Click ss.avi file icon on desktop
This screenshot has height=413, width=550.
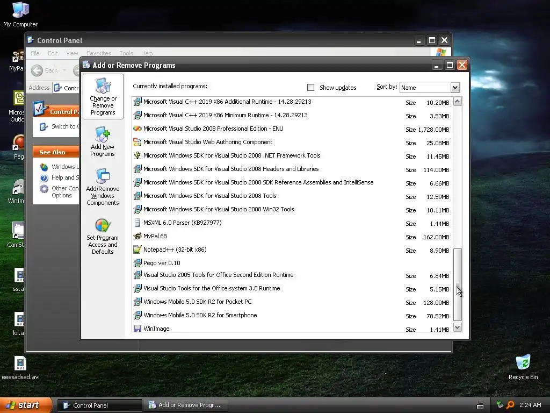(19, 275)
